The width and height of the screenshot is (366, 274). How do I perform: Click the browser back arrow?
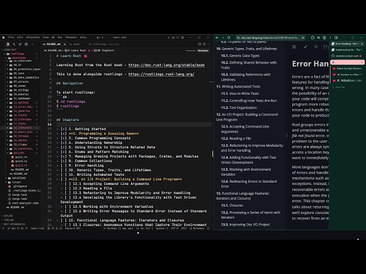click(x=217, y=38)
